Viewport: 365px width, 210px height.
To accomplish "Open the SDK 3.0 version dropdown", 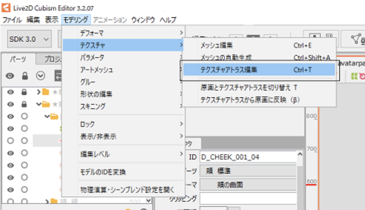I will pyautogui.click(x=29, y=39).
